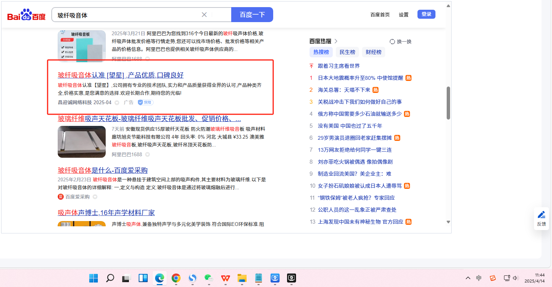Click the 登录 login button

point(426,14)
